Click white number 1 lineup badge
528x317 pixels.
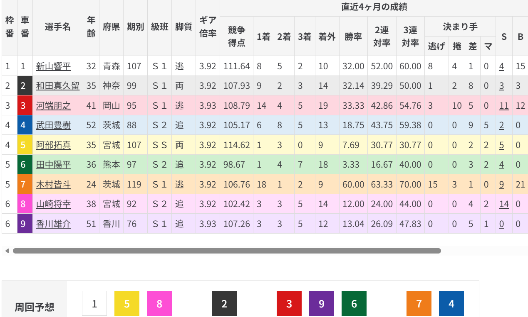(94, 304)
